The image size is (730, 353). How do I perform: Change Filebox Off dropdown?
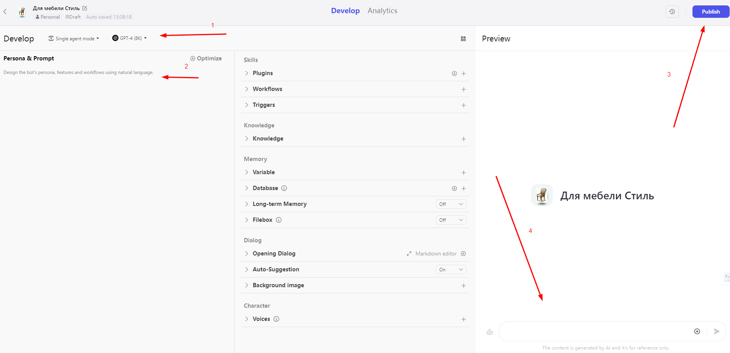(x=451, y=220)
